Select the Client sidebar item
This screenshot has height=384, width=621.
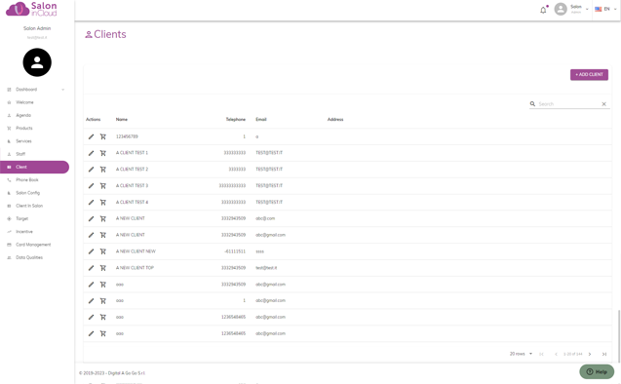pos(34,167)
